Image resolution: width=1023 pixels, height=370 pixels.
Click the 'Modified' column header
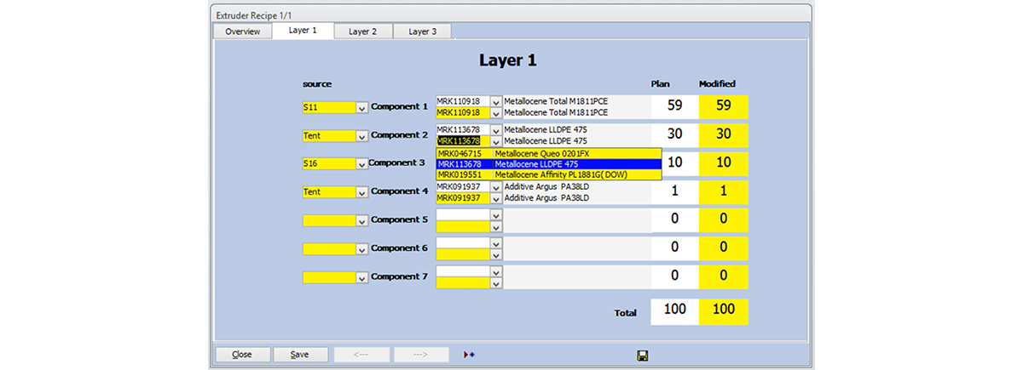pyautogui.click(x=717, y=83)
